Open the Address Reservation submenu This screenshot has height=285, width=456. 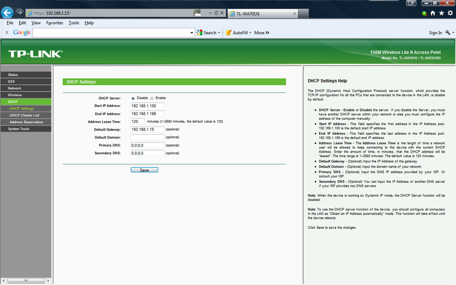click(26, 122)
